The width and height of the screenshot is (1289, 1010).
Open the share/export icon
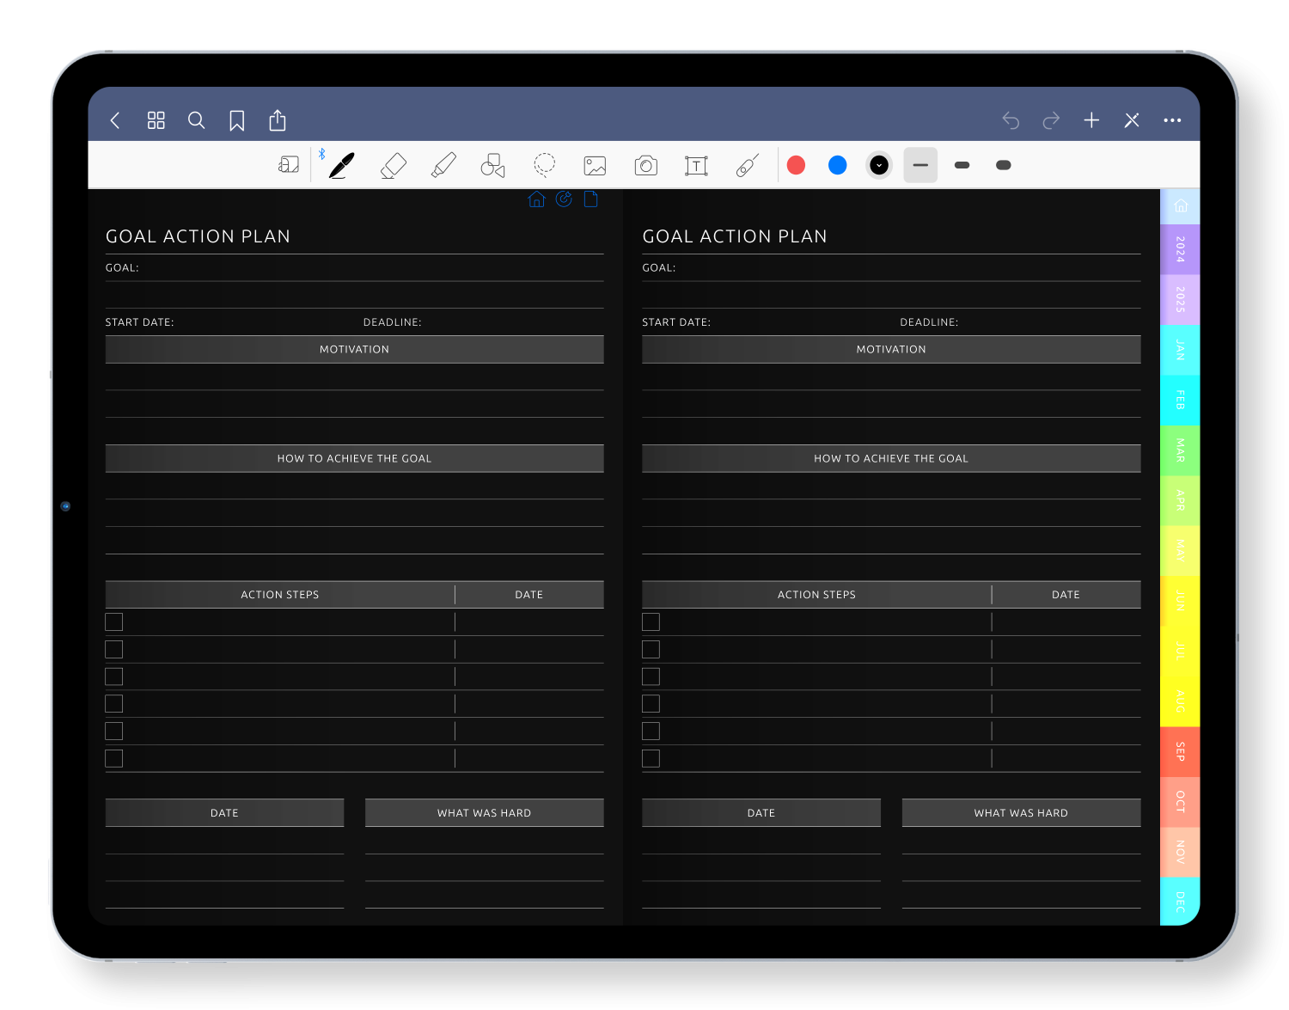pos(278,119)
